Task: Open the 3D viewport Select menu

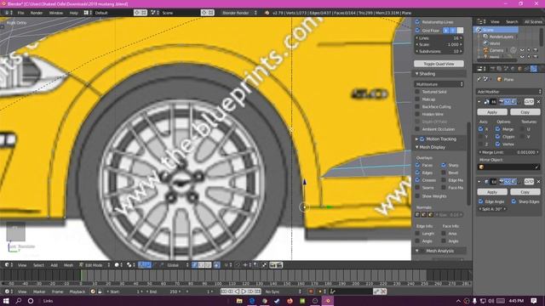Action: pos(38,265)
